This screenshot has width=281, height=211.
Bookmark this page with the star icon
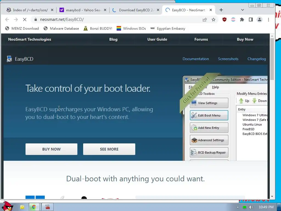point(213,20)
